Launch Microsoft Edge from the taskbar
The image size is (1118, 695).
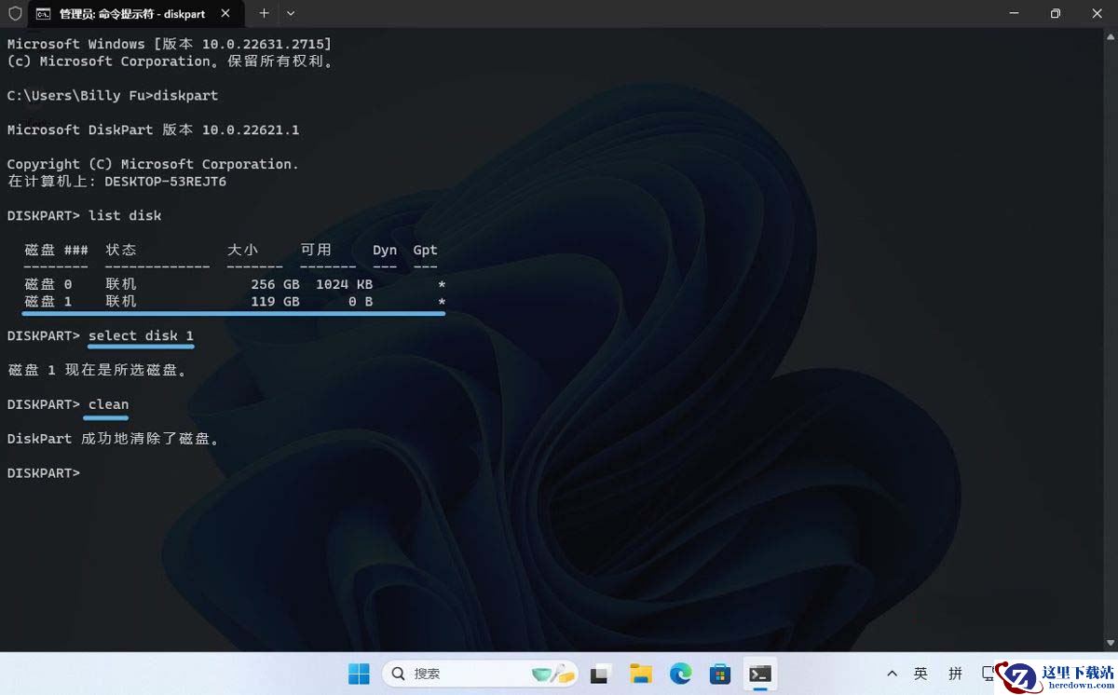tap(680, 674)
